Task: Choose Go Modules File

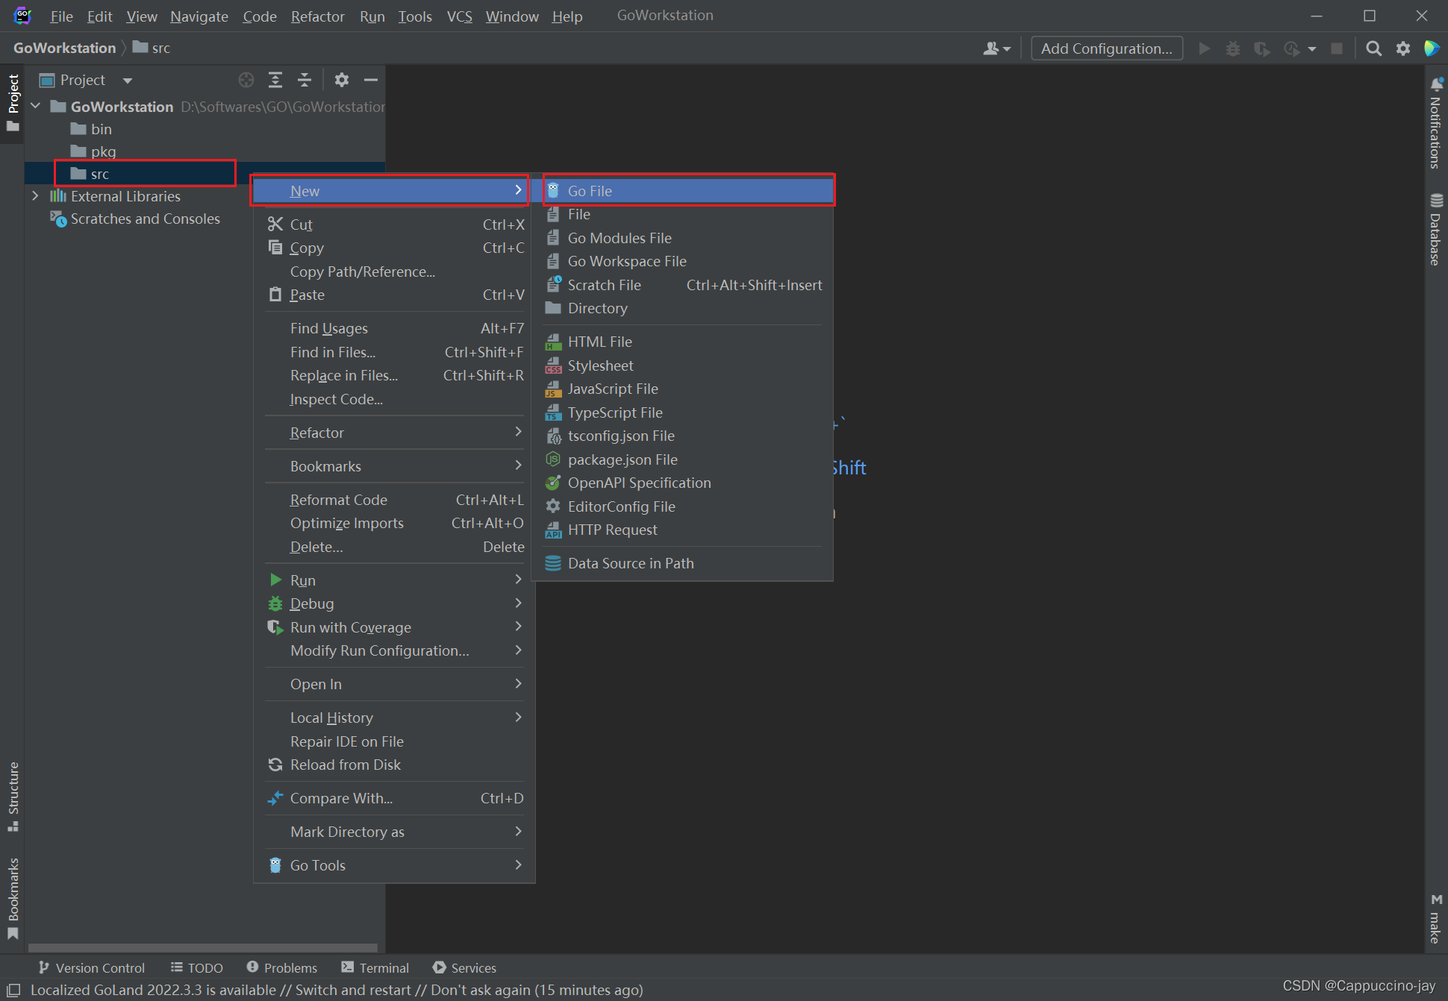Action: pos(682,238)
